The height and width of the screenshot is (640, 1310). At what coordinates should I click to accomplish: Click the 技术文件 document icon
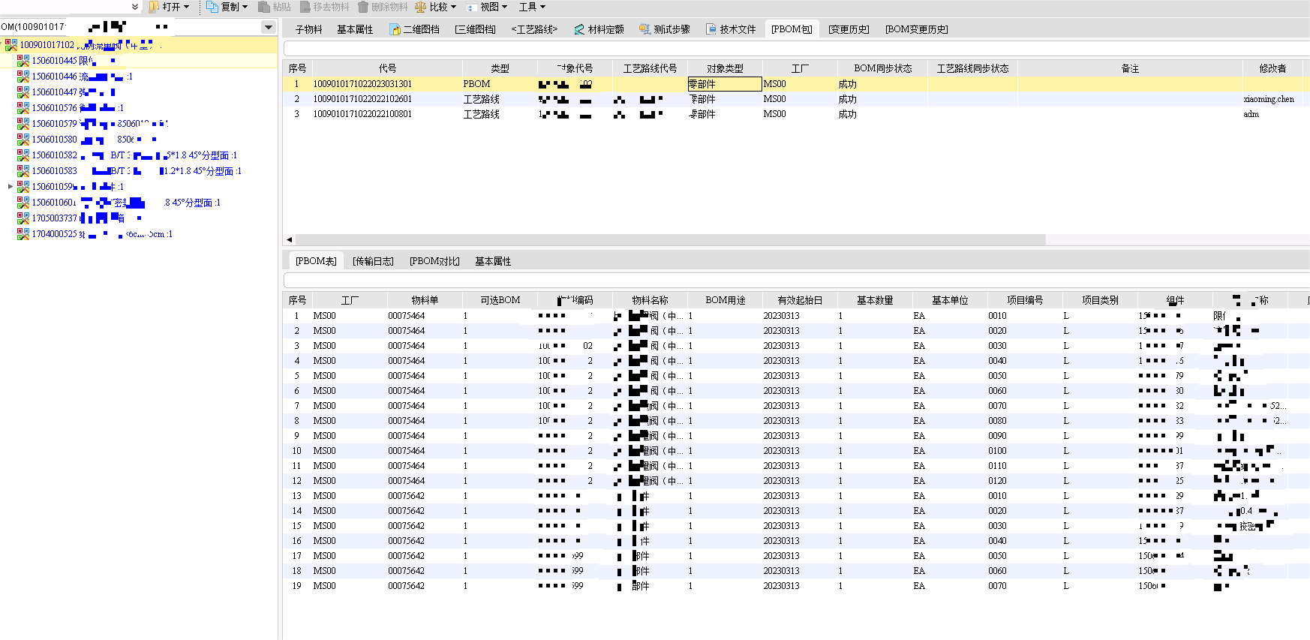click(x=711, y=29)
